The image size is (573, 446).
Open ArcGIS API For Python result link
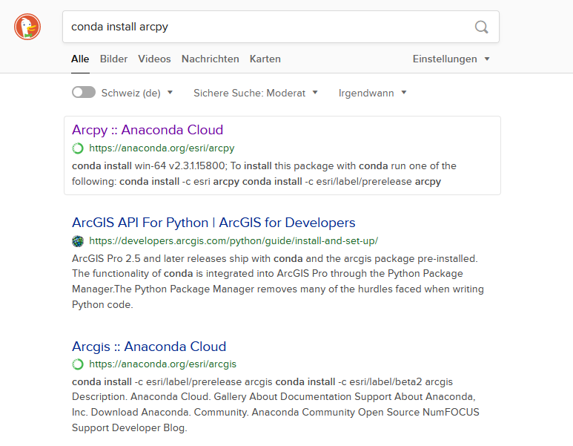(213, 223)
